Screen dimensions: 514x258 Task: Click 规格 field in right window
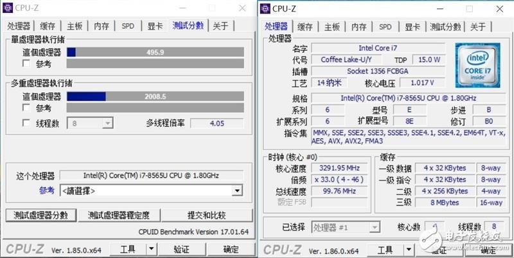pos(408,98)
